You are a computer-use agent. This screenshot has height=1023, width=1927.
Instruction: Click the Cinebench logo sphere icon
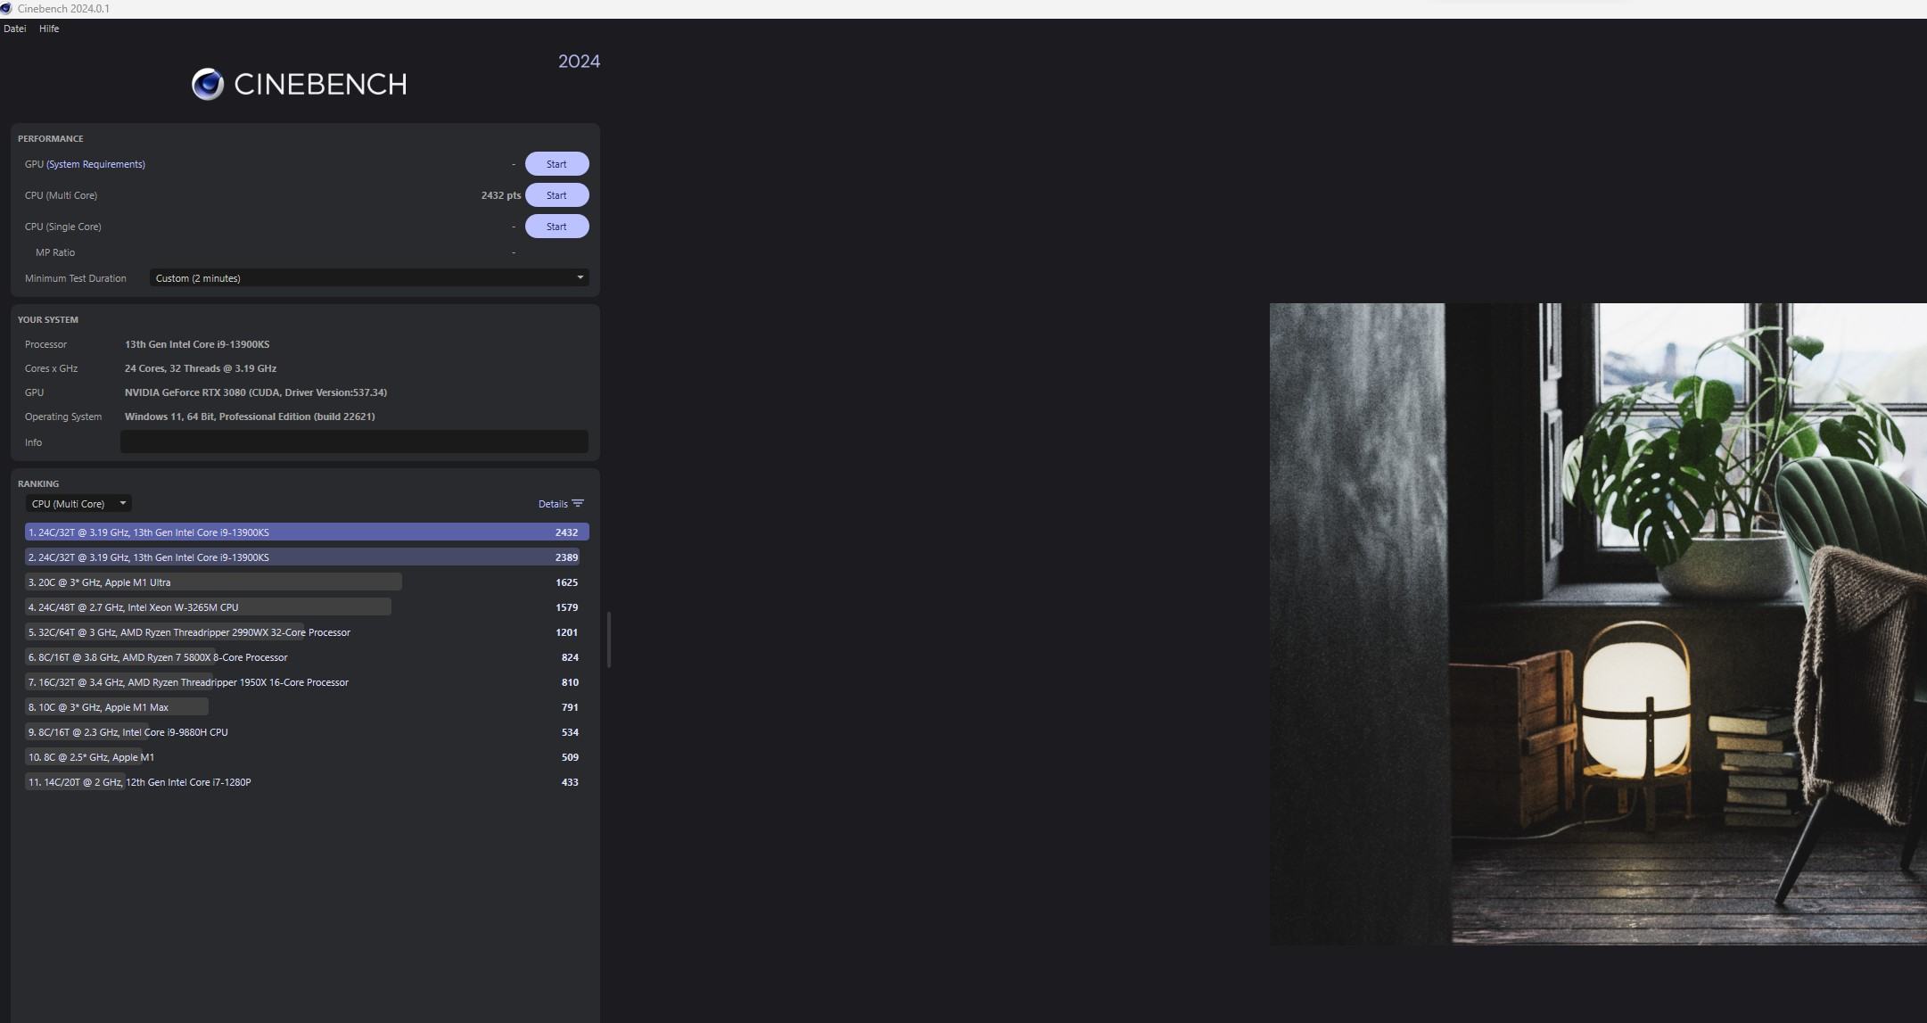(x=208, y=84)
